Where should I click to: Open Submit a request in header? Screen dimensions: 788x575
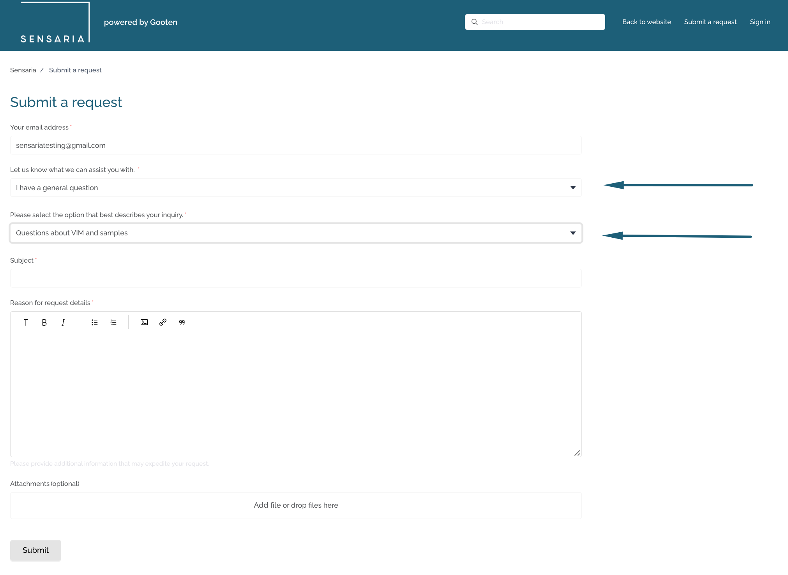tap(710, 22)
